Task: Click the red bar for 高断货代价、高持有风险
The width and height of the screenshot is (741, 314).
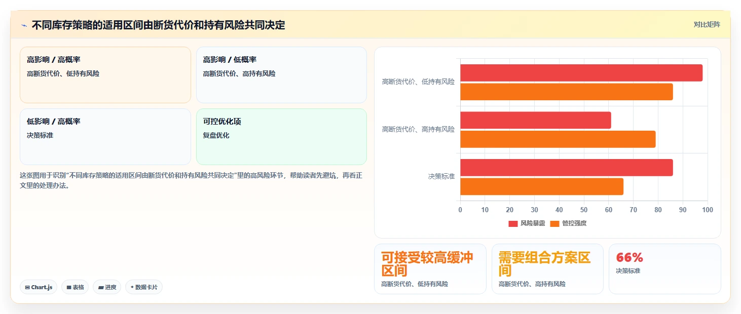Action: (536, 120)
